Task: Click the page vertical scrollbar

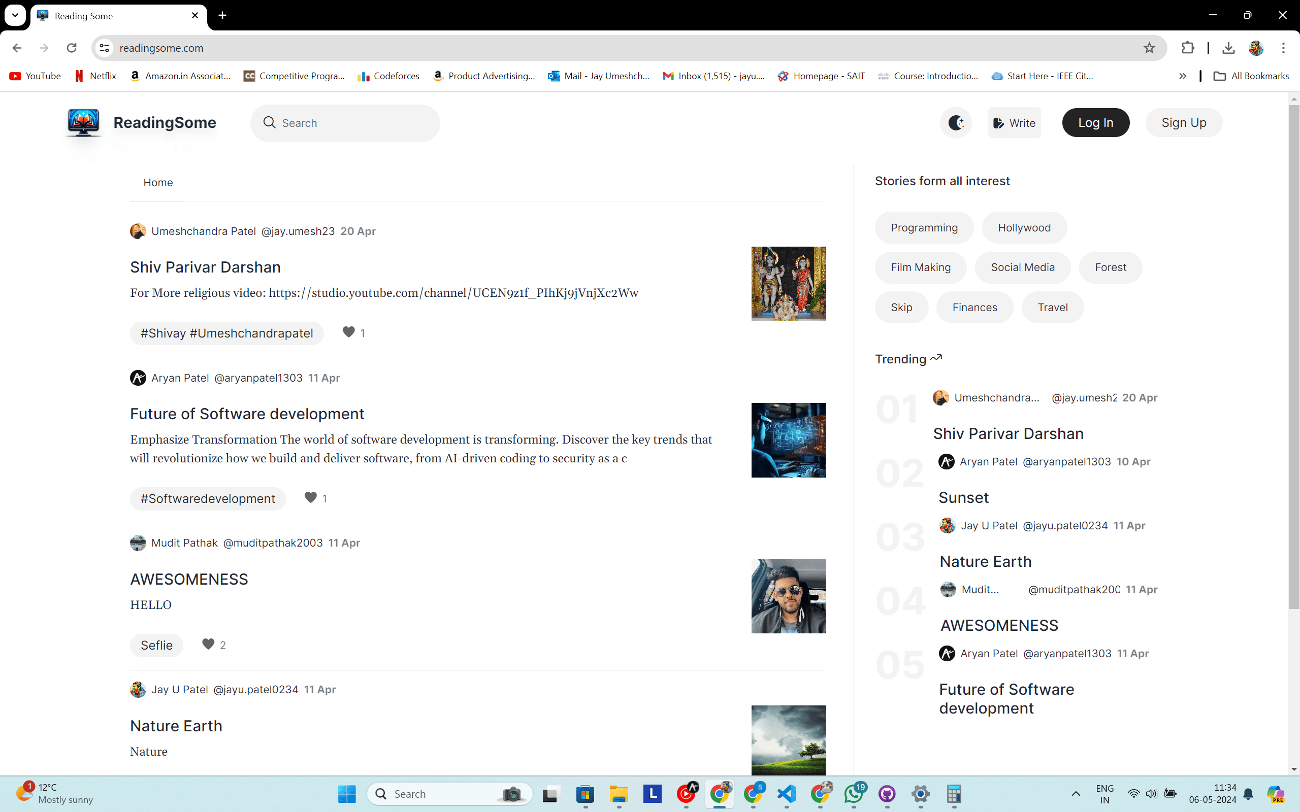Action: click(1293, 354)
